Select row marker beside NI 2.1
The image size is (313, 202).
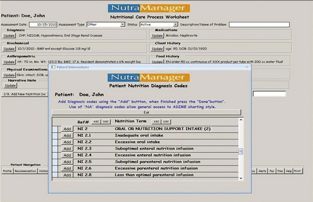(x=55, y=136)
